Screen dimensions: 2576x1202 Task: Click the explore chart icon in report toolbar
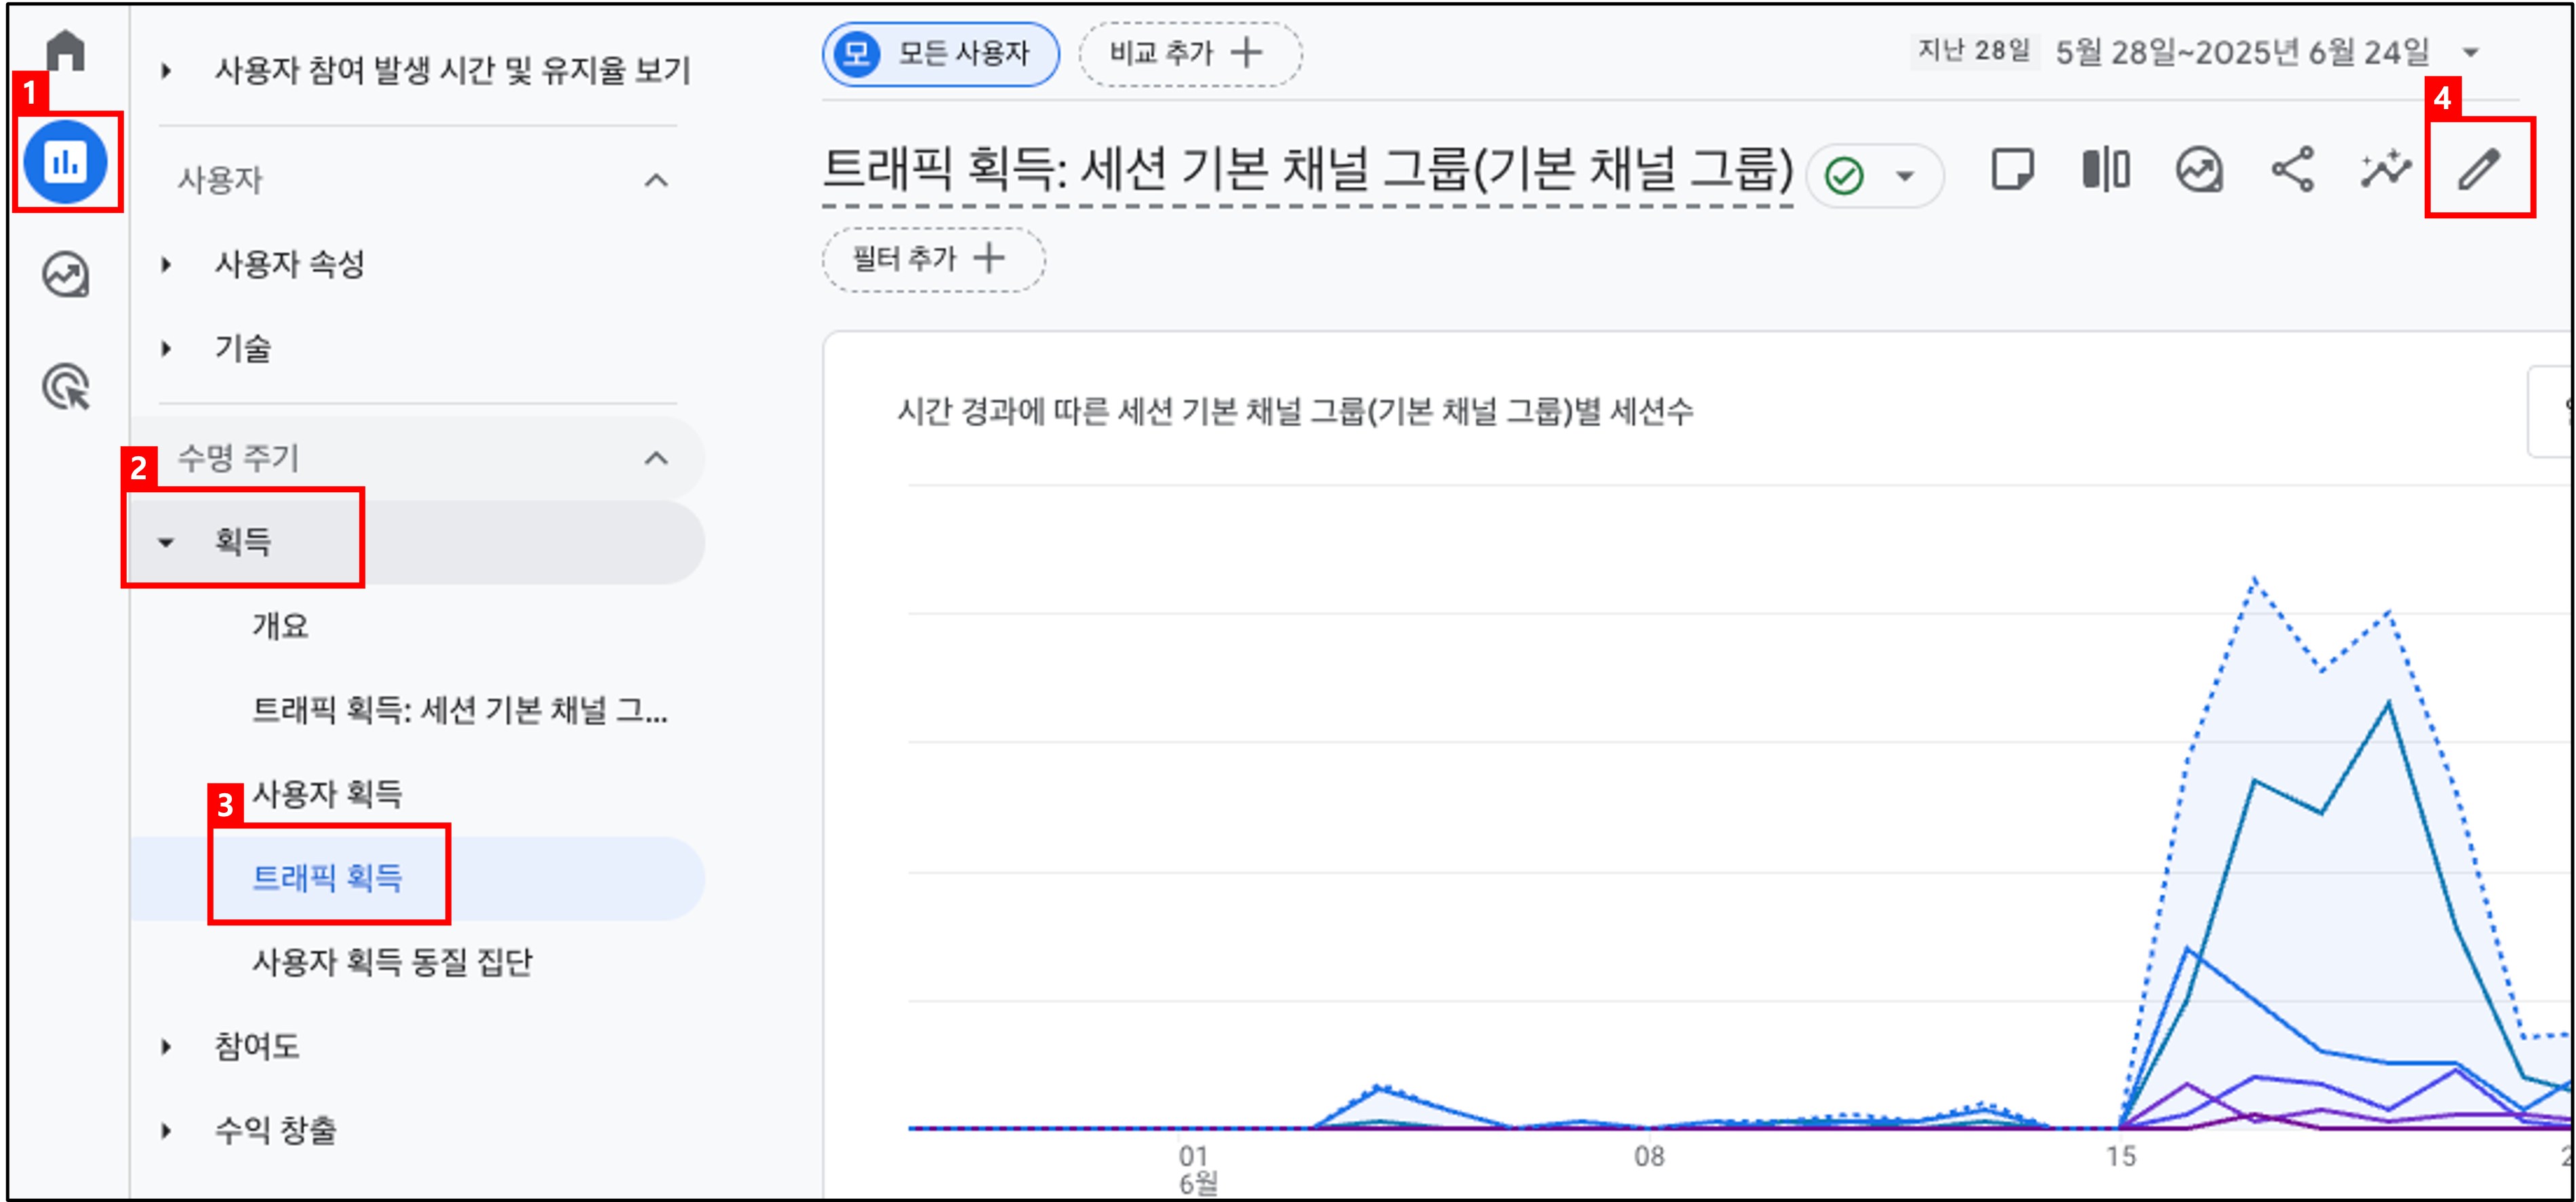[2199, 169]
